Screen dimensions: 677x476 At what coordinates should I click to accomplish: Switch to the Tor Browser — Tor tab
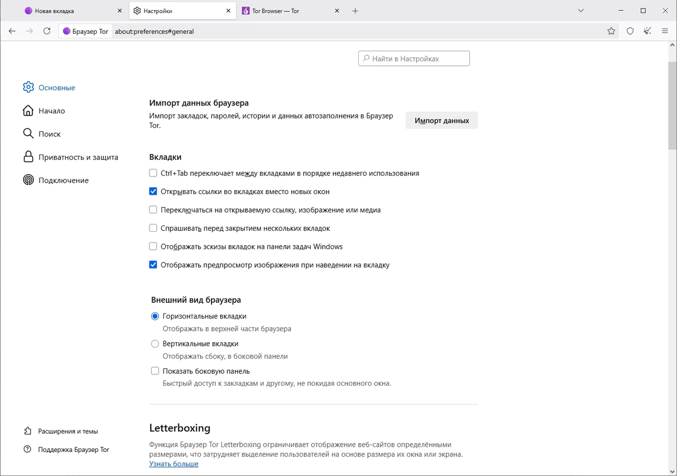pos(291,11)
